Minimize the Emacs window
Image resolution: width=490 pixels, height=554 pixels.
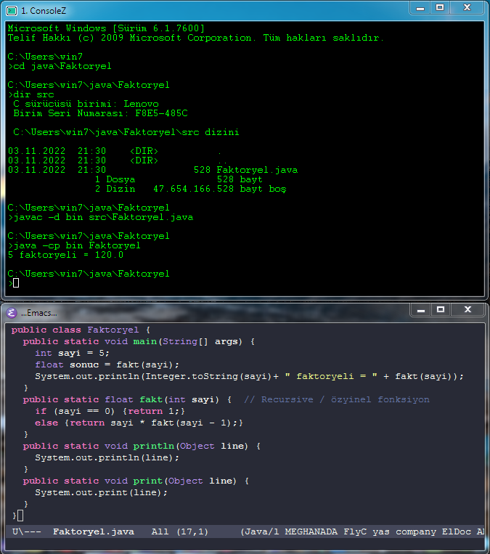[x=420, y=310]
